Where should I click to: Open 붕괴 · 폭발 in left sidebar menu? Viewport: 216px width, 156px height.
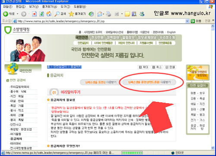click(x=17, y=120)
